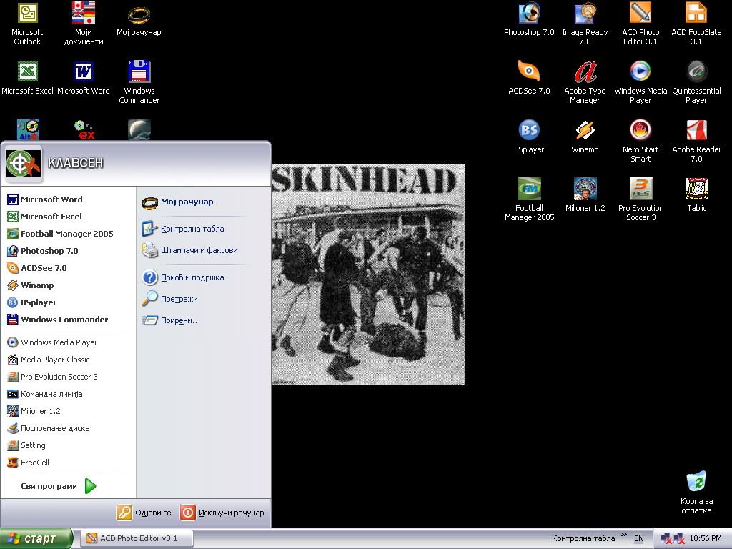Select Windows Commander in Start menu

pyautogui.click(x=68, y=320)
